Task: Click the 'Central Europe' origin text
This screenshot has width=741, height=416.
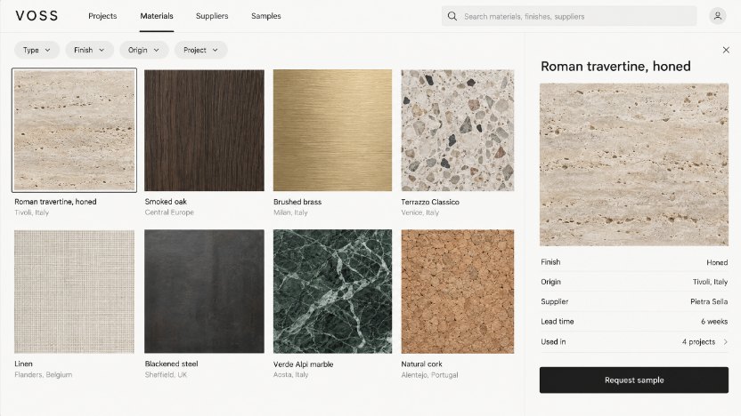Action: point(169,212)
